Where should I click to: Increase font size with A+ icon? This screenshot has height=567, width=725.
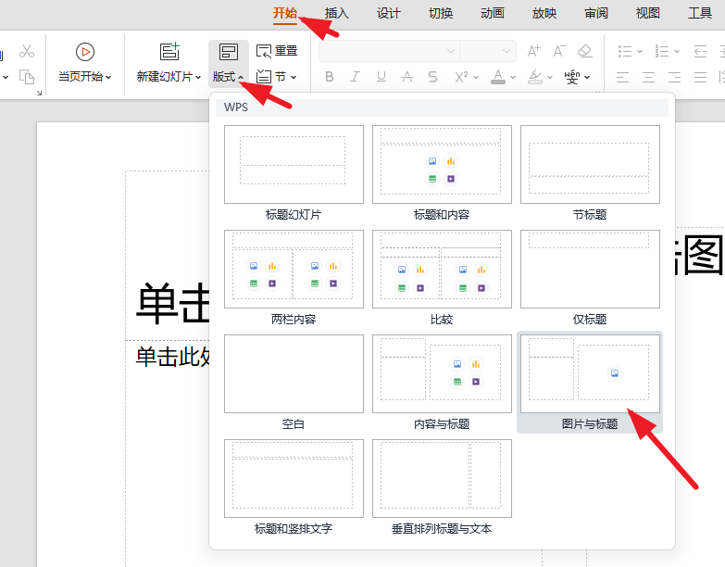click(x=533, y=51)
